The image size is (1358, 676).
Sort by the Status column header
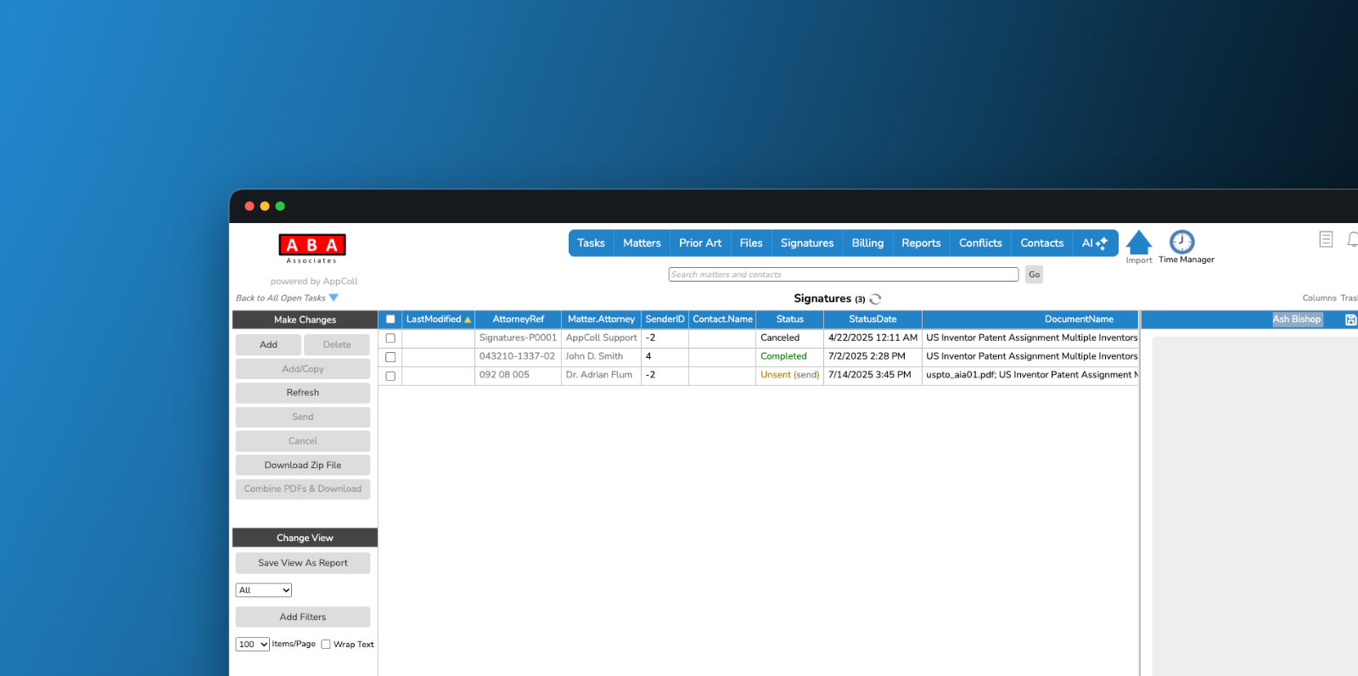tap(789, 320)
